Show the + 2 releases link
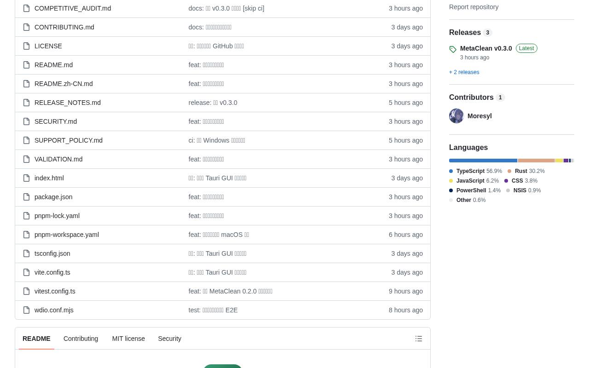589x368 pixels. pos(464,72)
